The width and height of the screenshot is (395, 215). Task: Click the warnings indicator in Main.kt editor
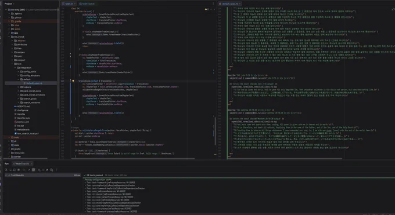click(207, 9)
